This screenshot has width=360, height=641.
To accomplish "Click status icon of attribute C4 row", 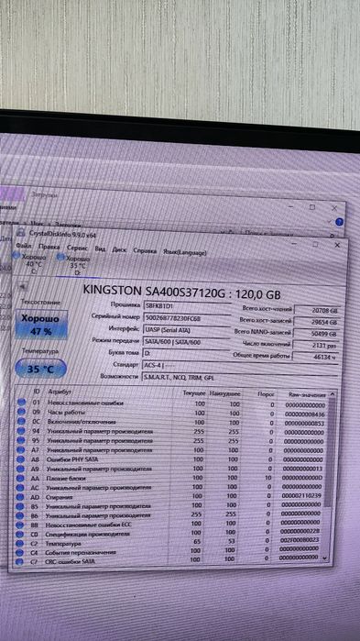I will 18,553.
